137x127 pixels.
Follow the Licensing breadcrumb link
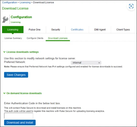pos(25,3)
